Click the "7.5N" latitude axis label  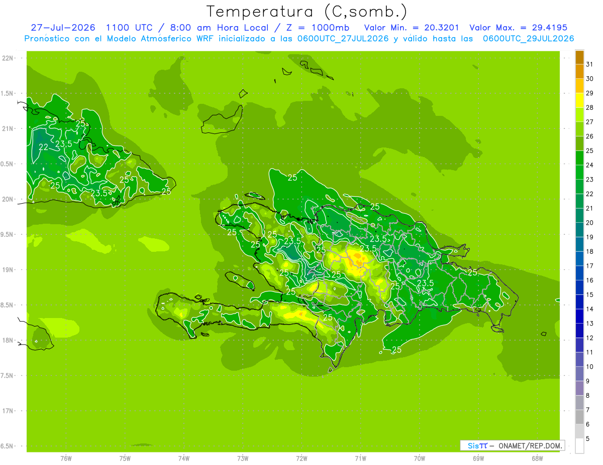(x=7, y=376)
